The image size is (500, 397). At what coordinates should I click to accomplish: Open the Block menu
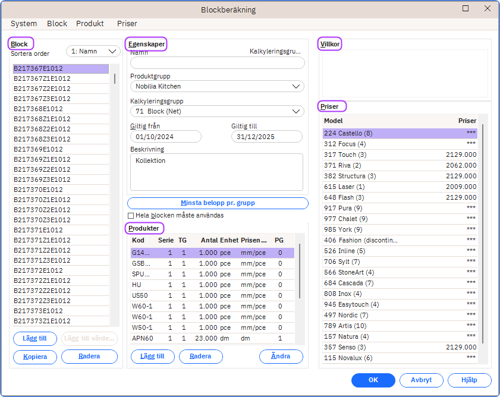pos(57,24)
